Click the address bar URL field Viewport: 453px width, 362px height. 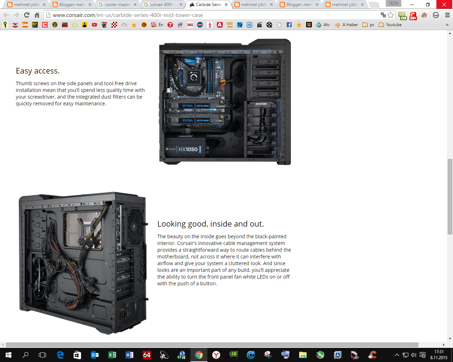(x=212, y=15)
